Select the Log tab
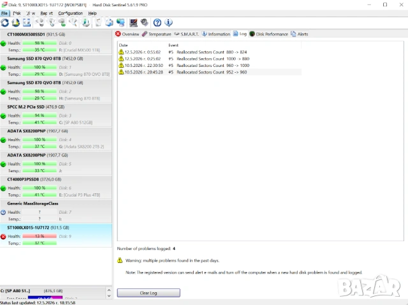 240,34
